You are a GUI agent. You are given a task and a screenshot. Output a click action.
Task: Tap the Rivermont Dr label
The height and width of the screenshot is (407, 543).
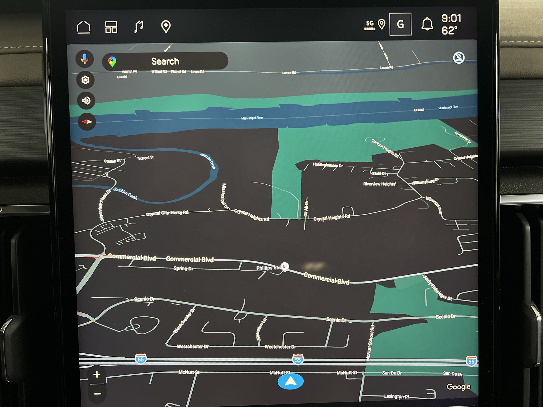[x=463, y=137]
